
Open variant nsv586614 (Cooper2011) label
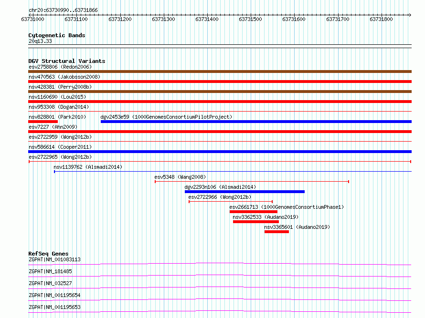(60, 147)
